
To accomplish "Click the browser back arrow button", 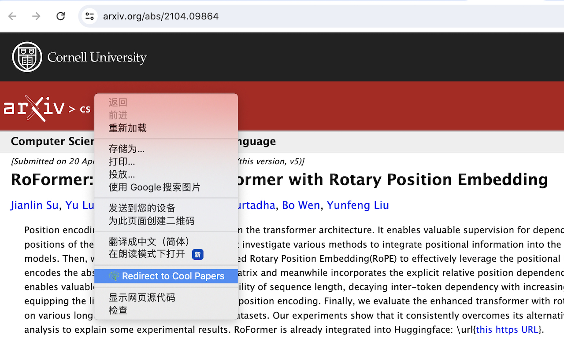I will (12, 16).
